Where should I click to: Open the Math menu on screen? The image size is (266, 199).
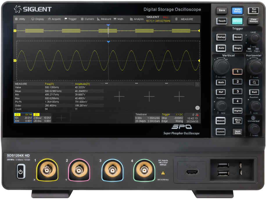(118, 19)
